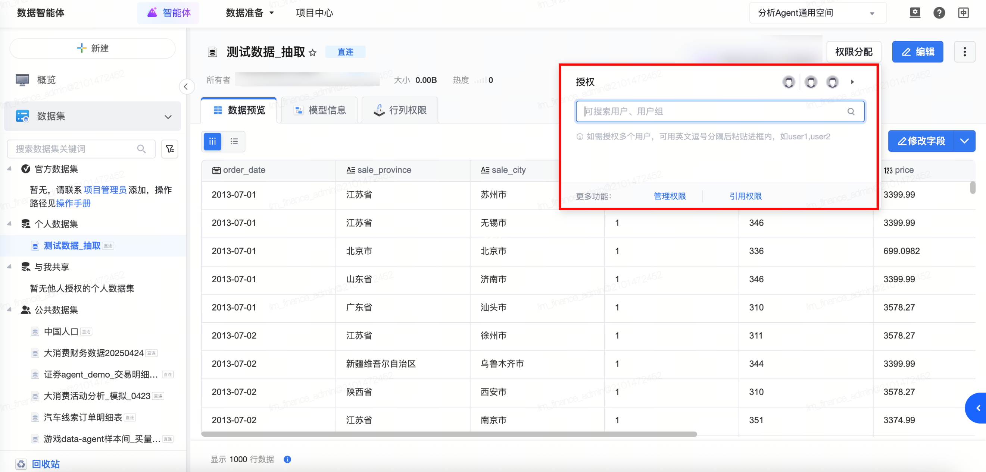Screen dimensions: 986x472
Task: Click the horizontal scrollbar under the table
Action: (x=449, y=434)
